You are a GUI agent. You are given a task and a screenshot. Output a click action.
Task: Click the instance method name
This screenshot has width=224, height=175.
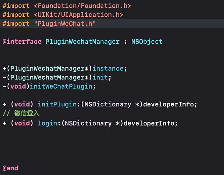(x=108, y=68)
